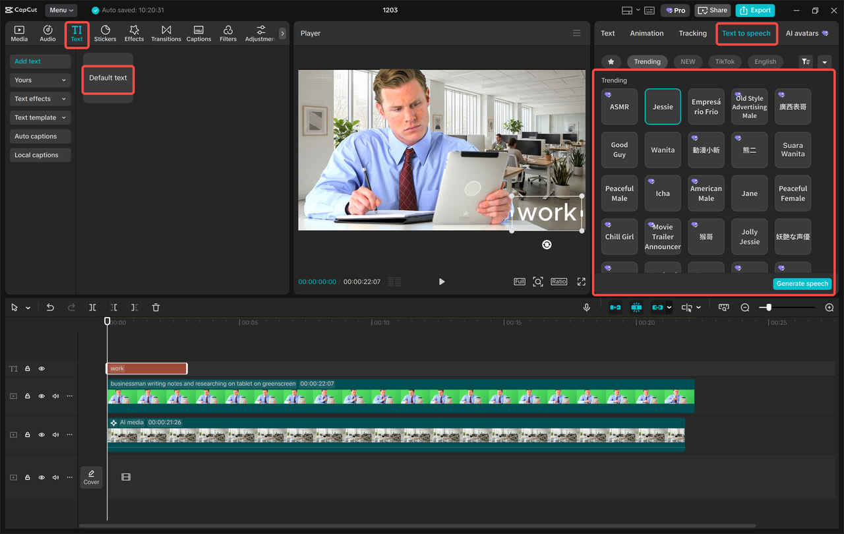Switch to the Tracking tab
This screenshot has width=844, height=534.
click(x=692, y=34)
